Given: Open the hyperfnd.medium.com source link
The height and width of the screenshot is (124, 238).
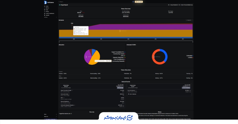Looking at the screenshot, I should 65,114.
